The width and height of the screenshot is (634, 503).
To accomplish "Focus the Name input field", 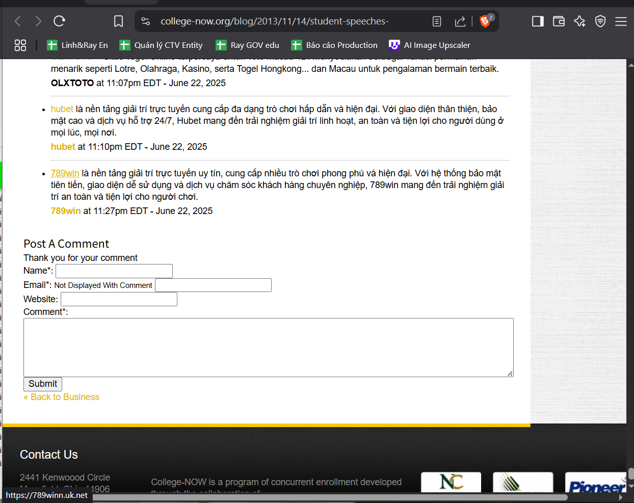I will [114, 271].
